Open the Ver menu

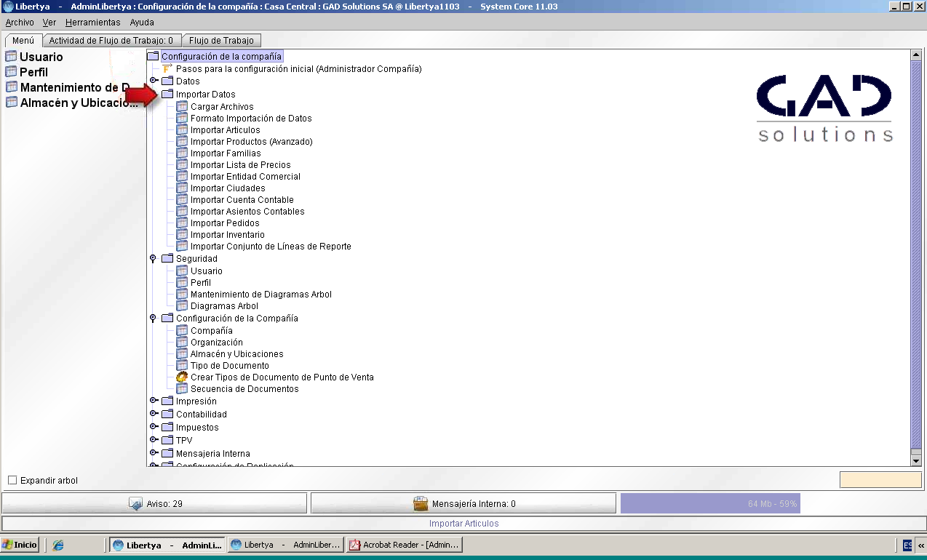[49, 23]
